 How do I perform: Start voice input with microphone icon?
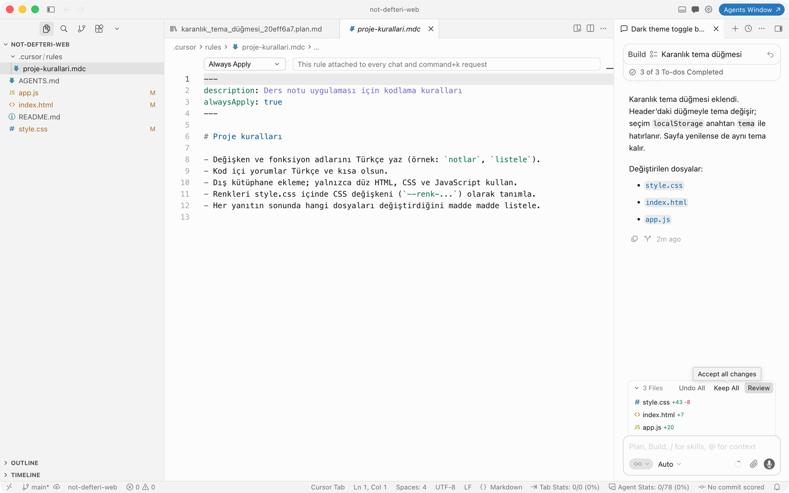tap(769, 464)
